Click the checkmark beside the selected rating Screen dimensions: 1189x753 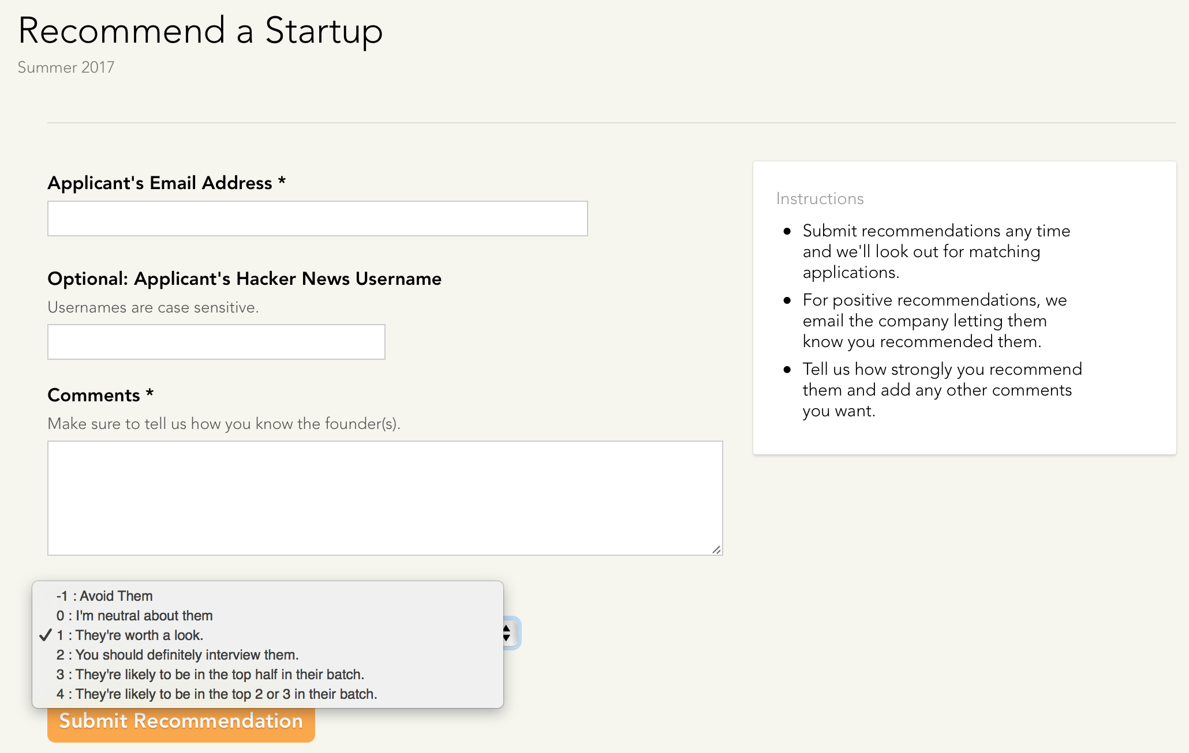(46, 635)
